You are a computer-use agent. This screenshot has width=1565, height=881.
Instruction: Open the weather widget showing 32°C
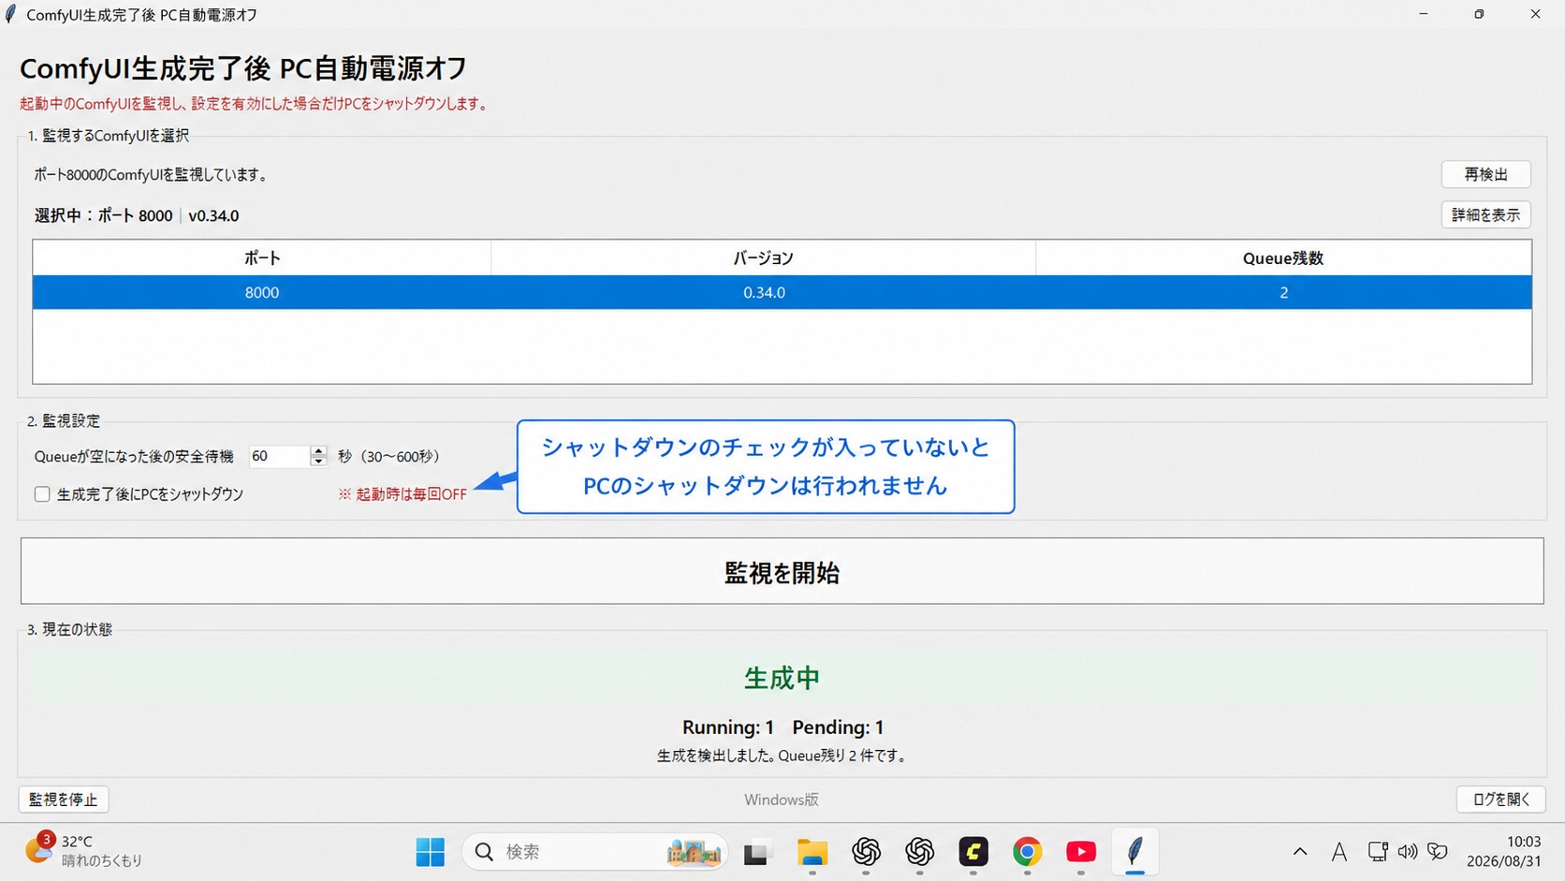84,851
